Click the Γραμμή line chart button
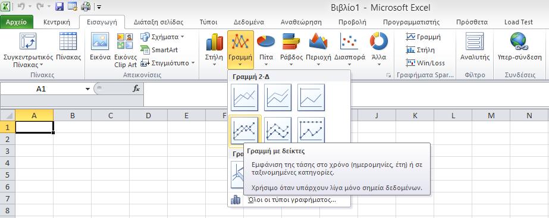The height and width of the screenshot is (218, 549). coord(240,50)
